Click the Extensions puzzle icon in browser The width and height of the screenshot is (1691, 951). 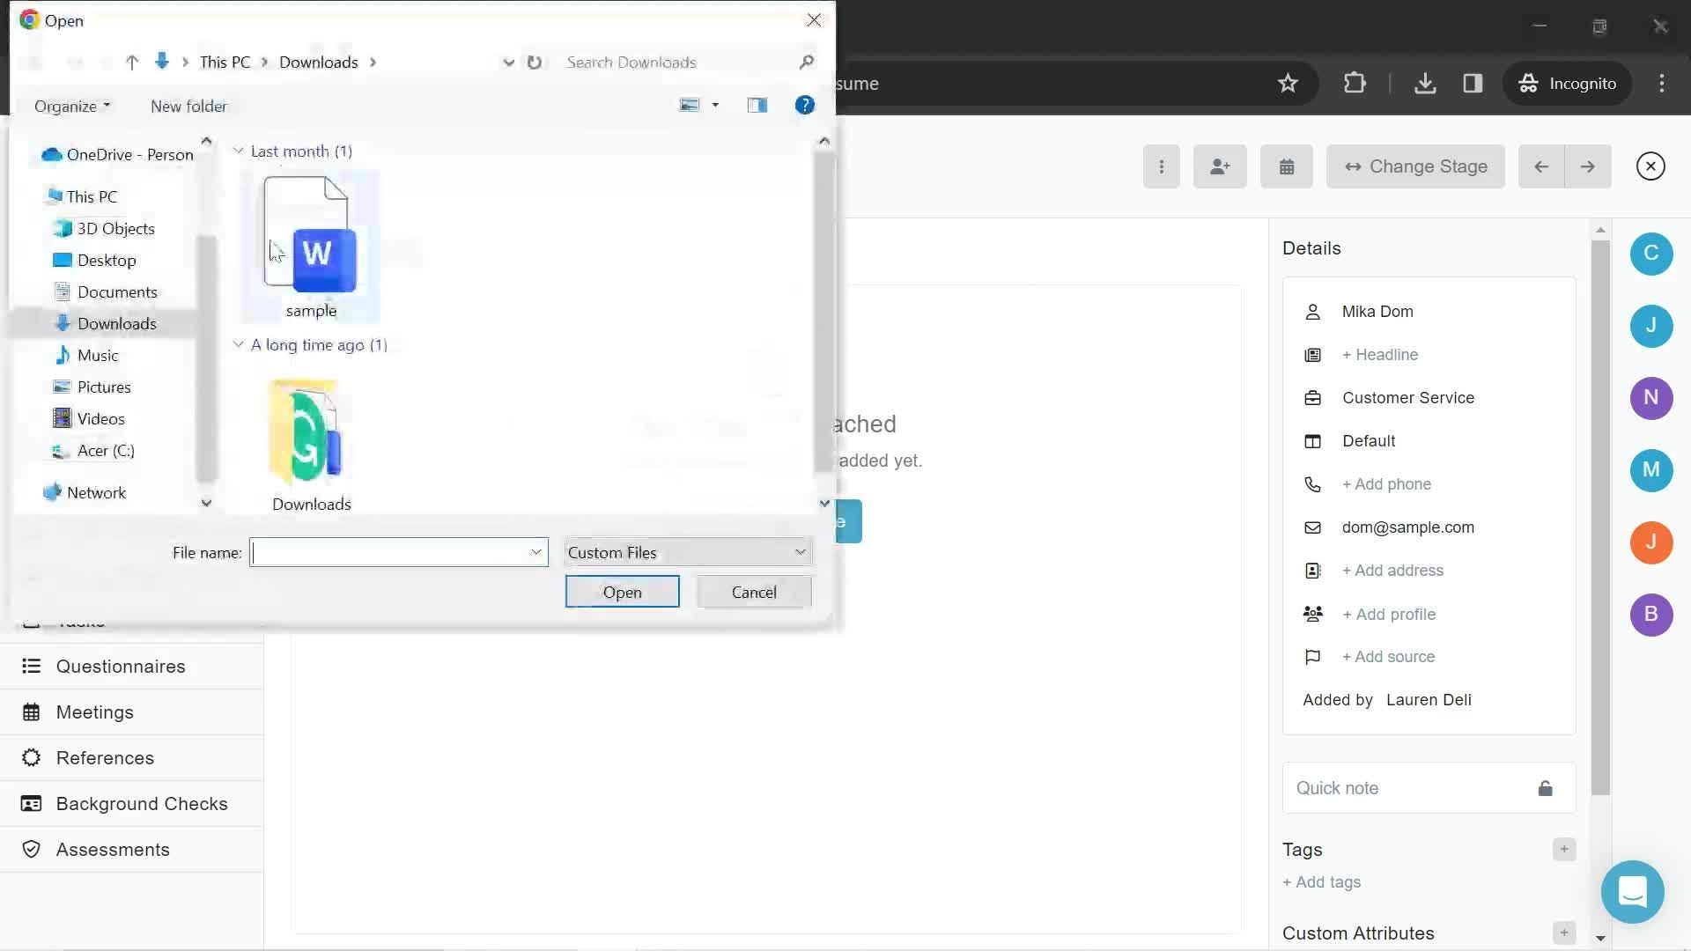(1355, 83)
